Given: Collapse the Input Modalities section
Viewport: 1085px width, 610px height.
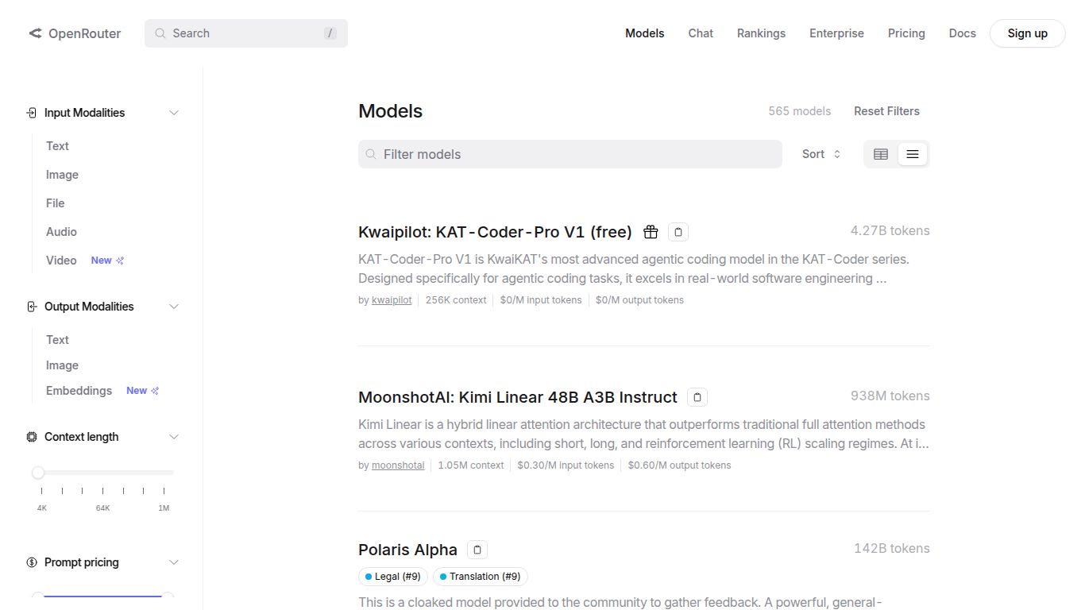Looking at the screenshot, I should click(174, 112).
